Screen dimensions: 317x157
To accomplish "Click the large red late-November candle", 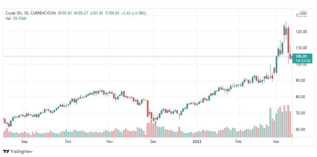I will coord(148,108).
